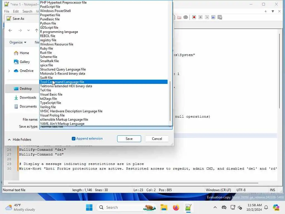The width and height of the screenshot is (285, 214).
Task: Select TypeScript file type
Action: tap(104, 103)
